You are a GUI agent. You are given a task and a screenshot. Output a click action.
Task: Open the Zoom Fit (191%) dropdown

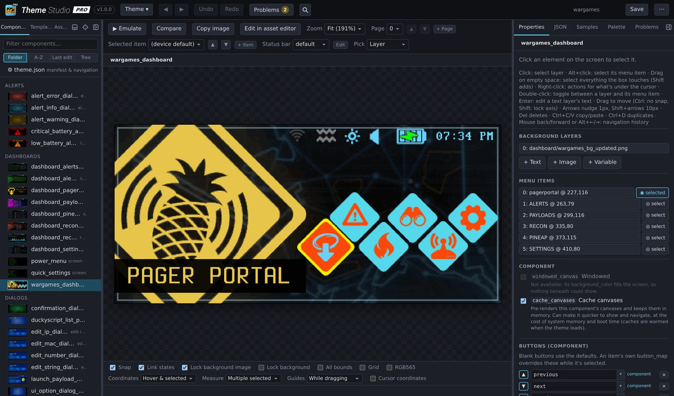345,29
